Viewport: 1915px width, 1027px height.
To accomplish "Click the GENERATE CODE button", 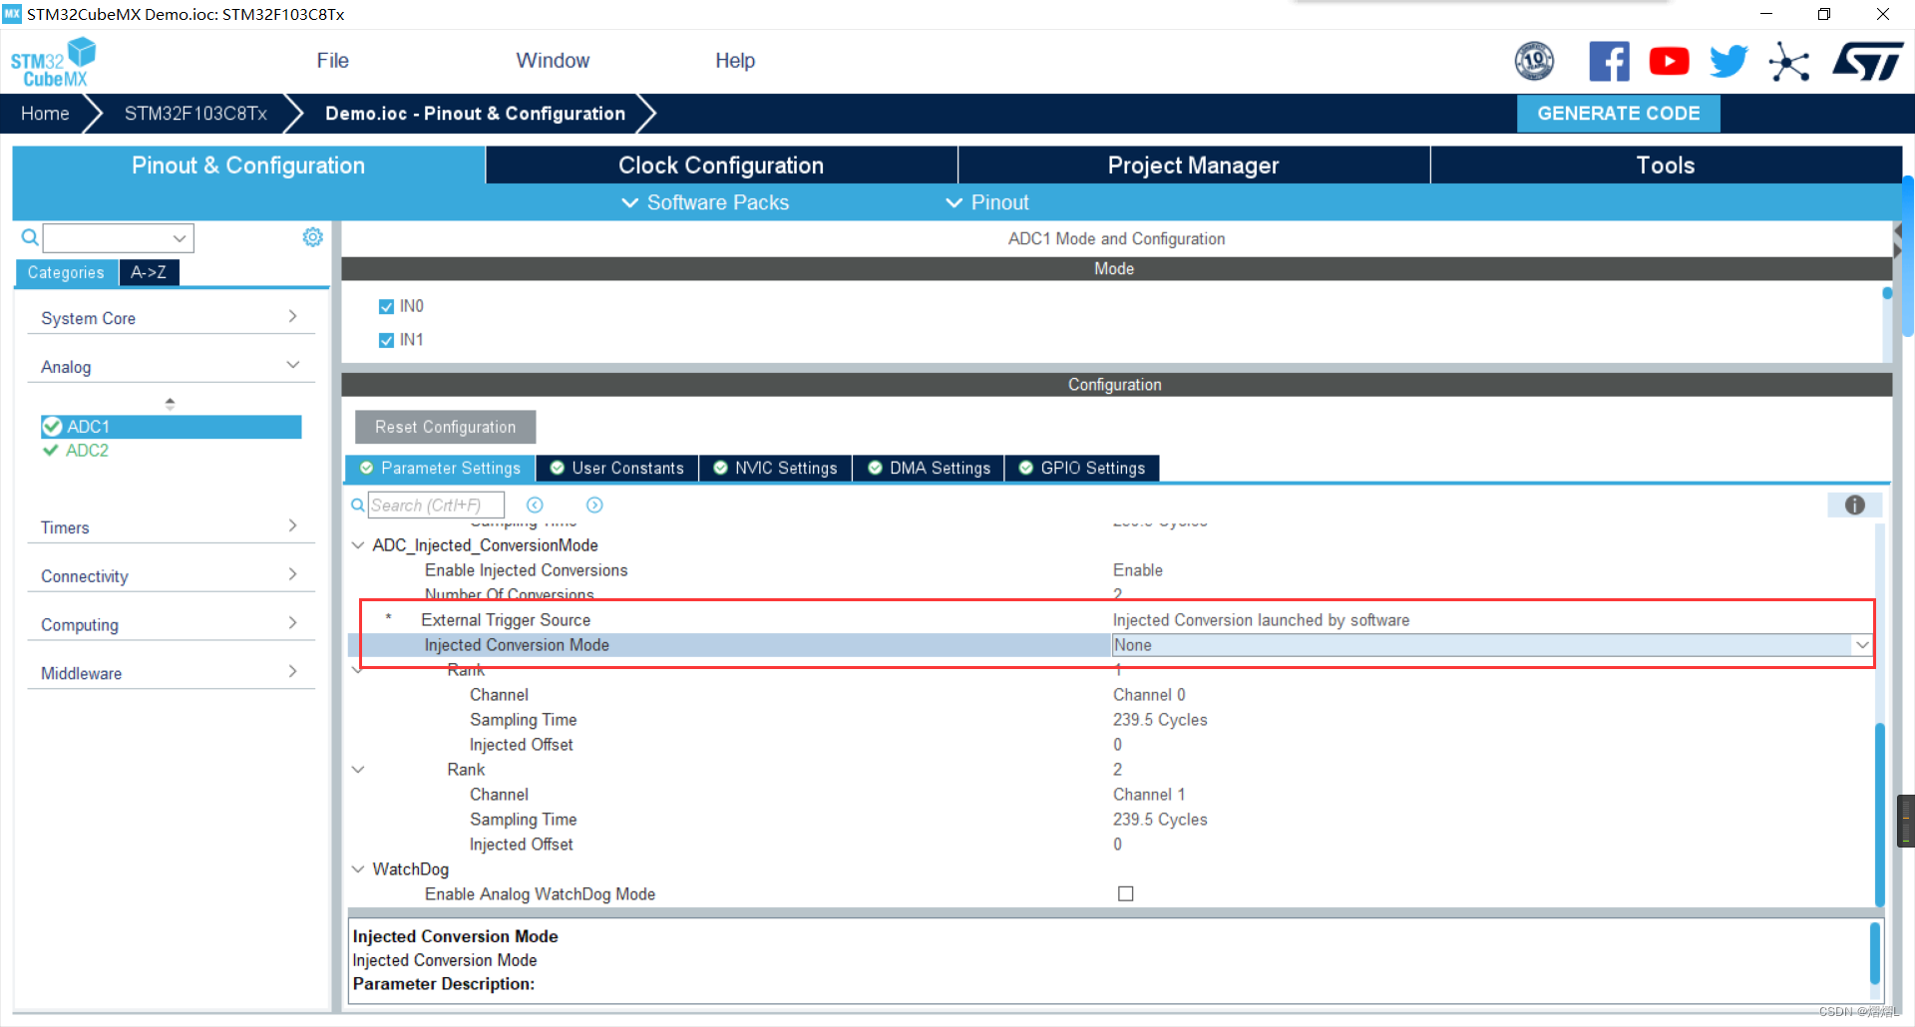I will (1618, 114).
